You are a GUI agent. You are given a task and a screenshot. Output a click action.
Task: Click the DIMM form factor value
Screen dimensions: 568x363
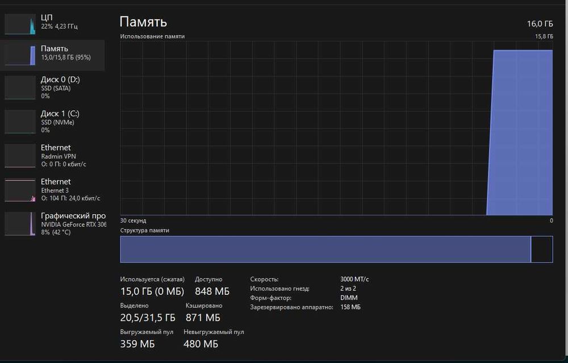pyautogui.click(x=349, y=298)
